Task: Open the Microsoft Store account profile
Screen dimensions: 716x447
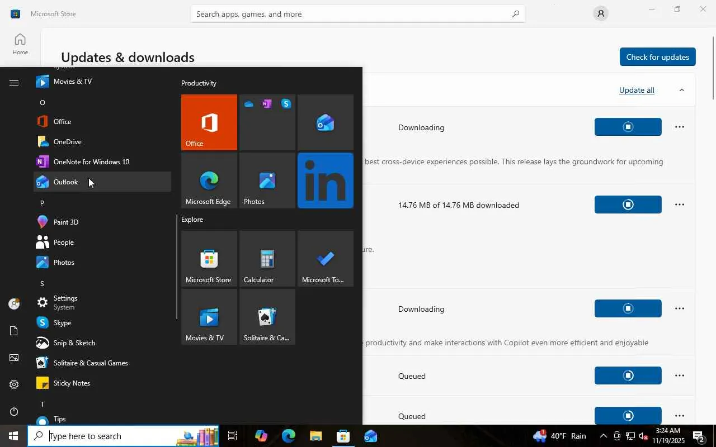Action: (601, 14)
